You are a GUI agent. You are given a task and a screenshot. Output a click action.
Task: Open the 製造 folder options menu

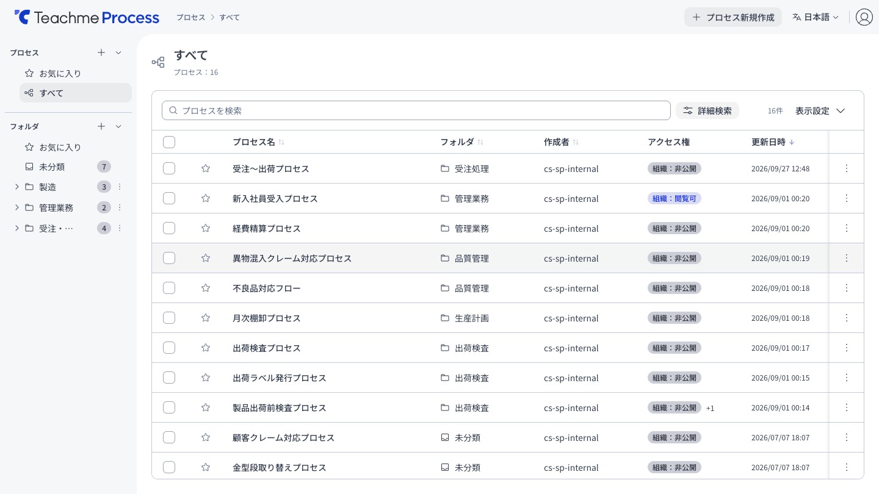(120, 187)
